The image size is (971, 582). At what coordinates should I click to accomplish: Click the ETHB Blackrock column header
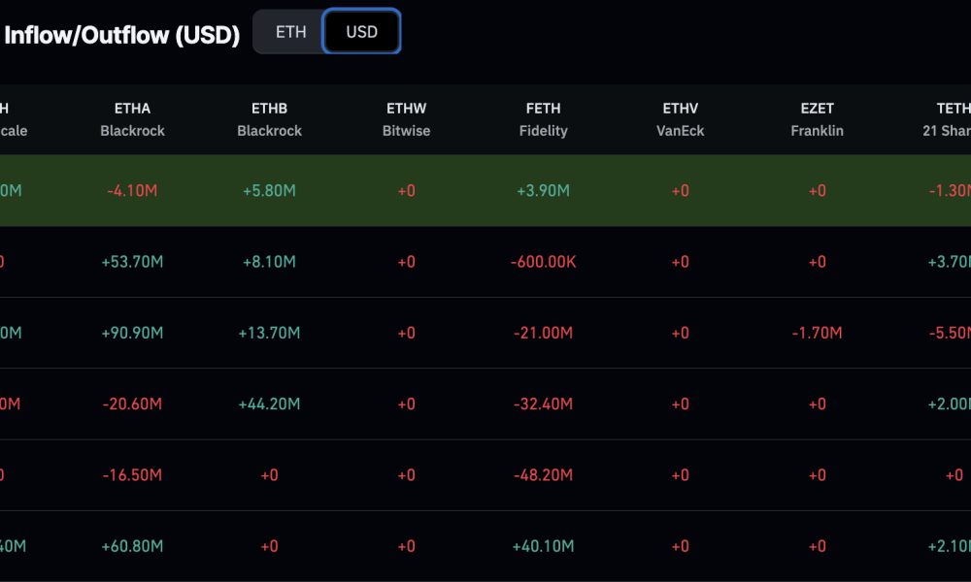(269, 118)
